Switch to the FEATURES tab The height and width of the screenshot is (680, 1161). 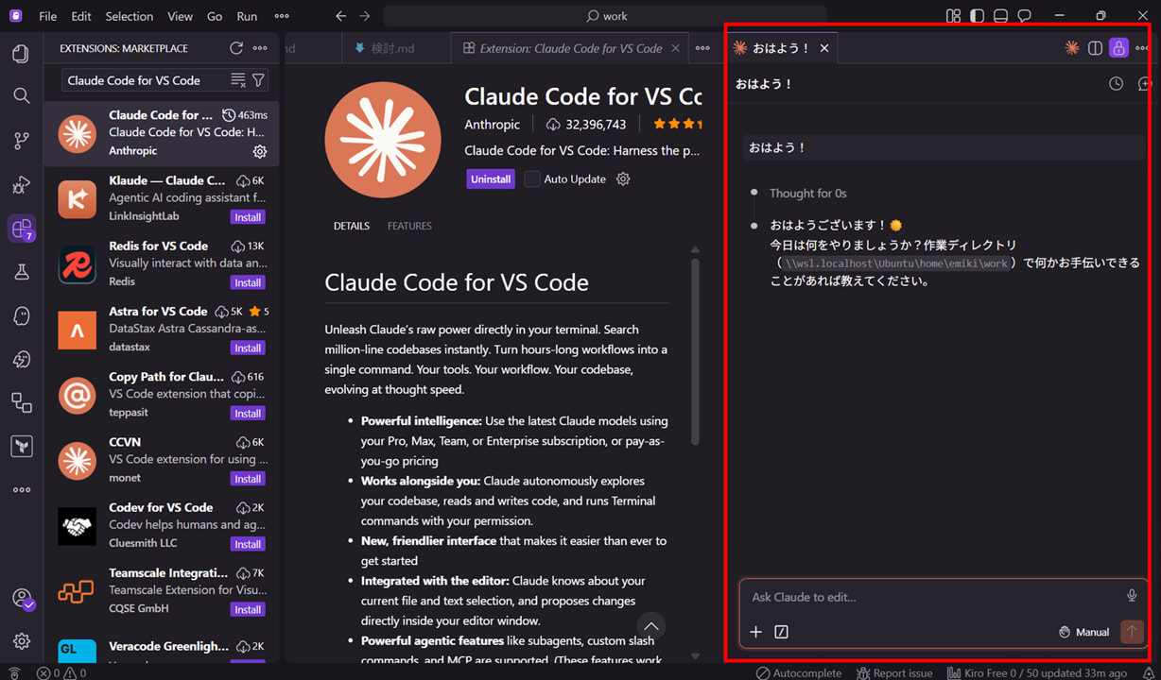(x=409, y=226)
